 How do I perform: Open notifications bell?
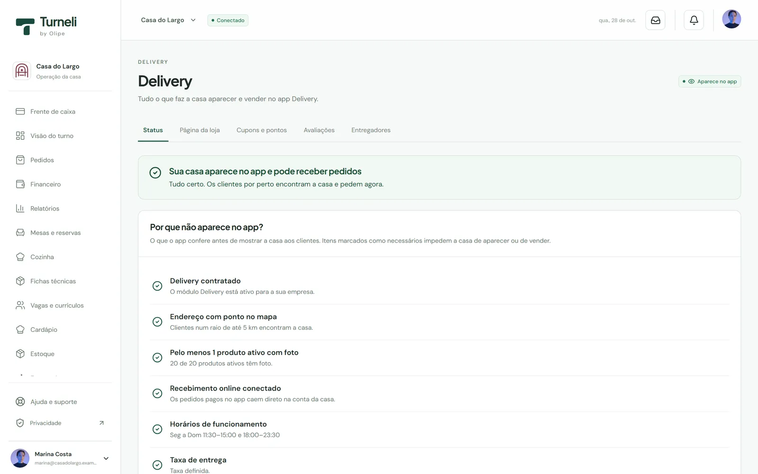[x=694, y=20]
